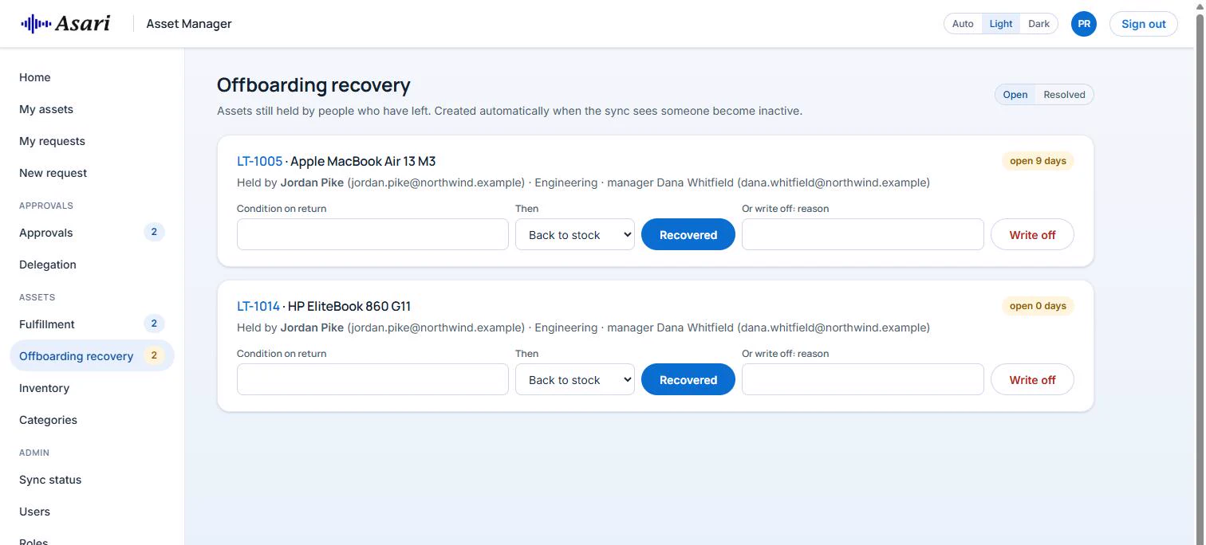The width and height of the screenshot is (1206, 545).
Task: Switch theme to Light
Action: pos(1001,24)
